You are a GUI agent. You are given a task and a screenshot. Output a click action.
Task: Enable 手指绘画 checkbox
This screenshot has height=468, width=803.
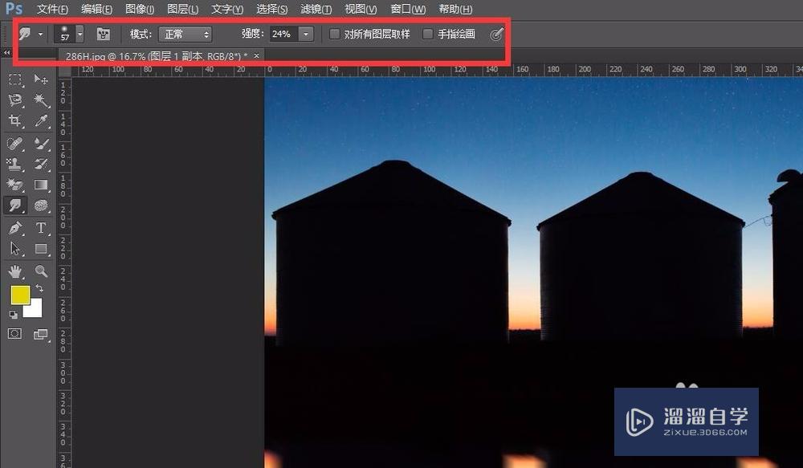428,34
